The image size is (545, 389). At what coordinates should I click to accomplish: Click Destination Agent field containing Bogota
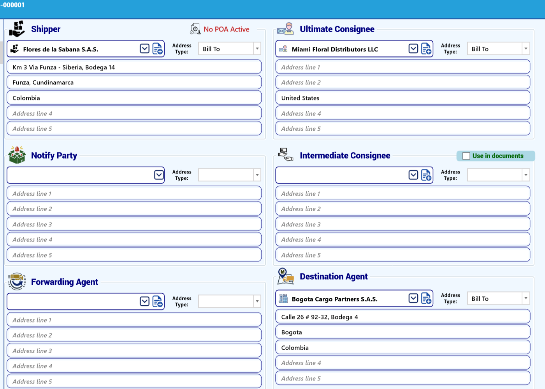[x=403, y=332]
